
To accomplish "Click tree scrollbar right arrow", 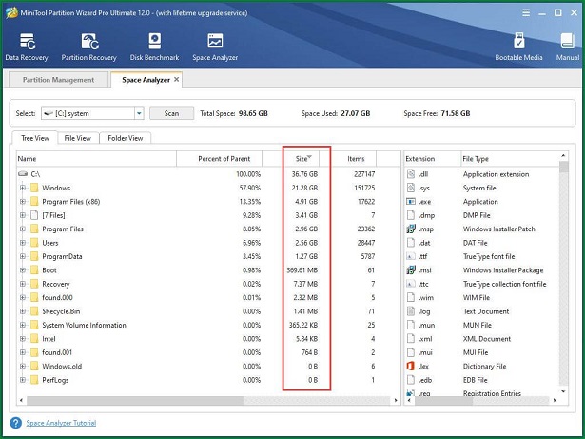I will click(x=396, y=400).
